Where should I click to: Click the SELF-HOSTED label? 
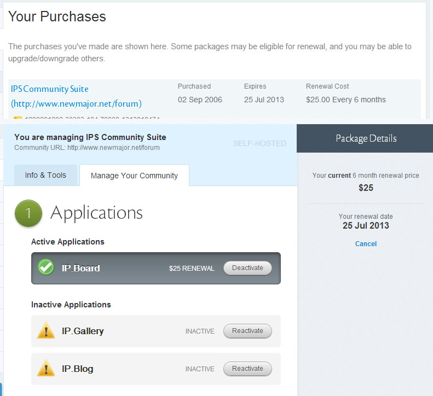259,143
